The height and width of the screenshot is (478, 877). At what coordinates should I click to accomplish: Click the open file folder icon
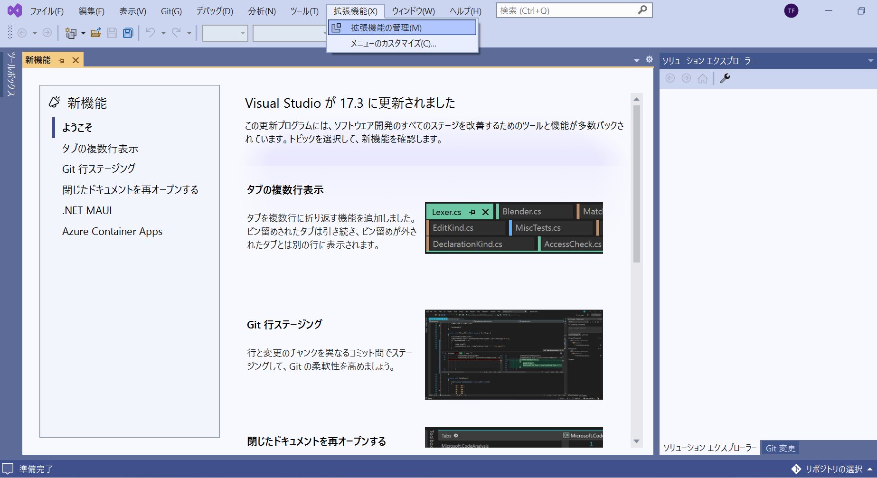coord(96,33)
